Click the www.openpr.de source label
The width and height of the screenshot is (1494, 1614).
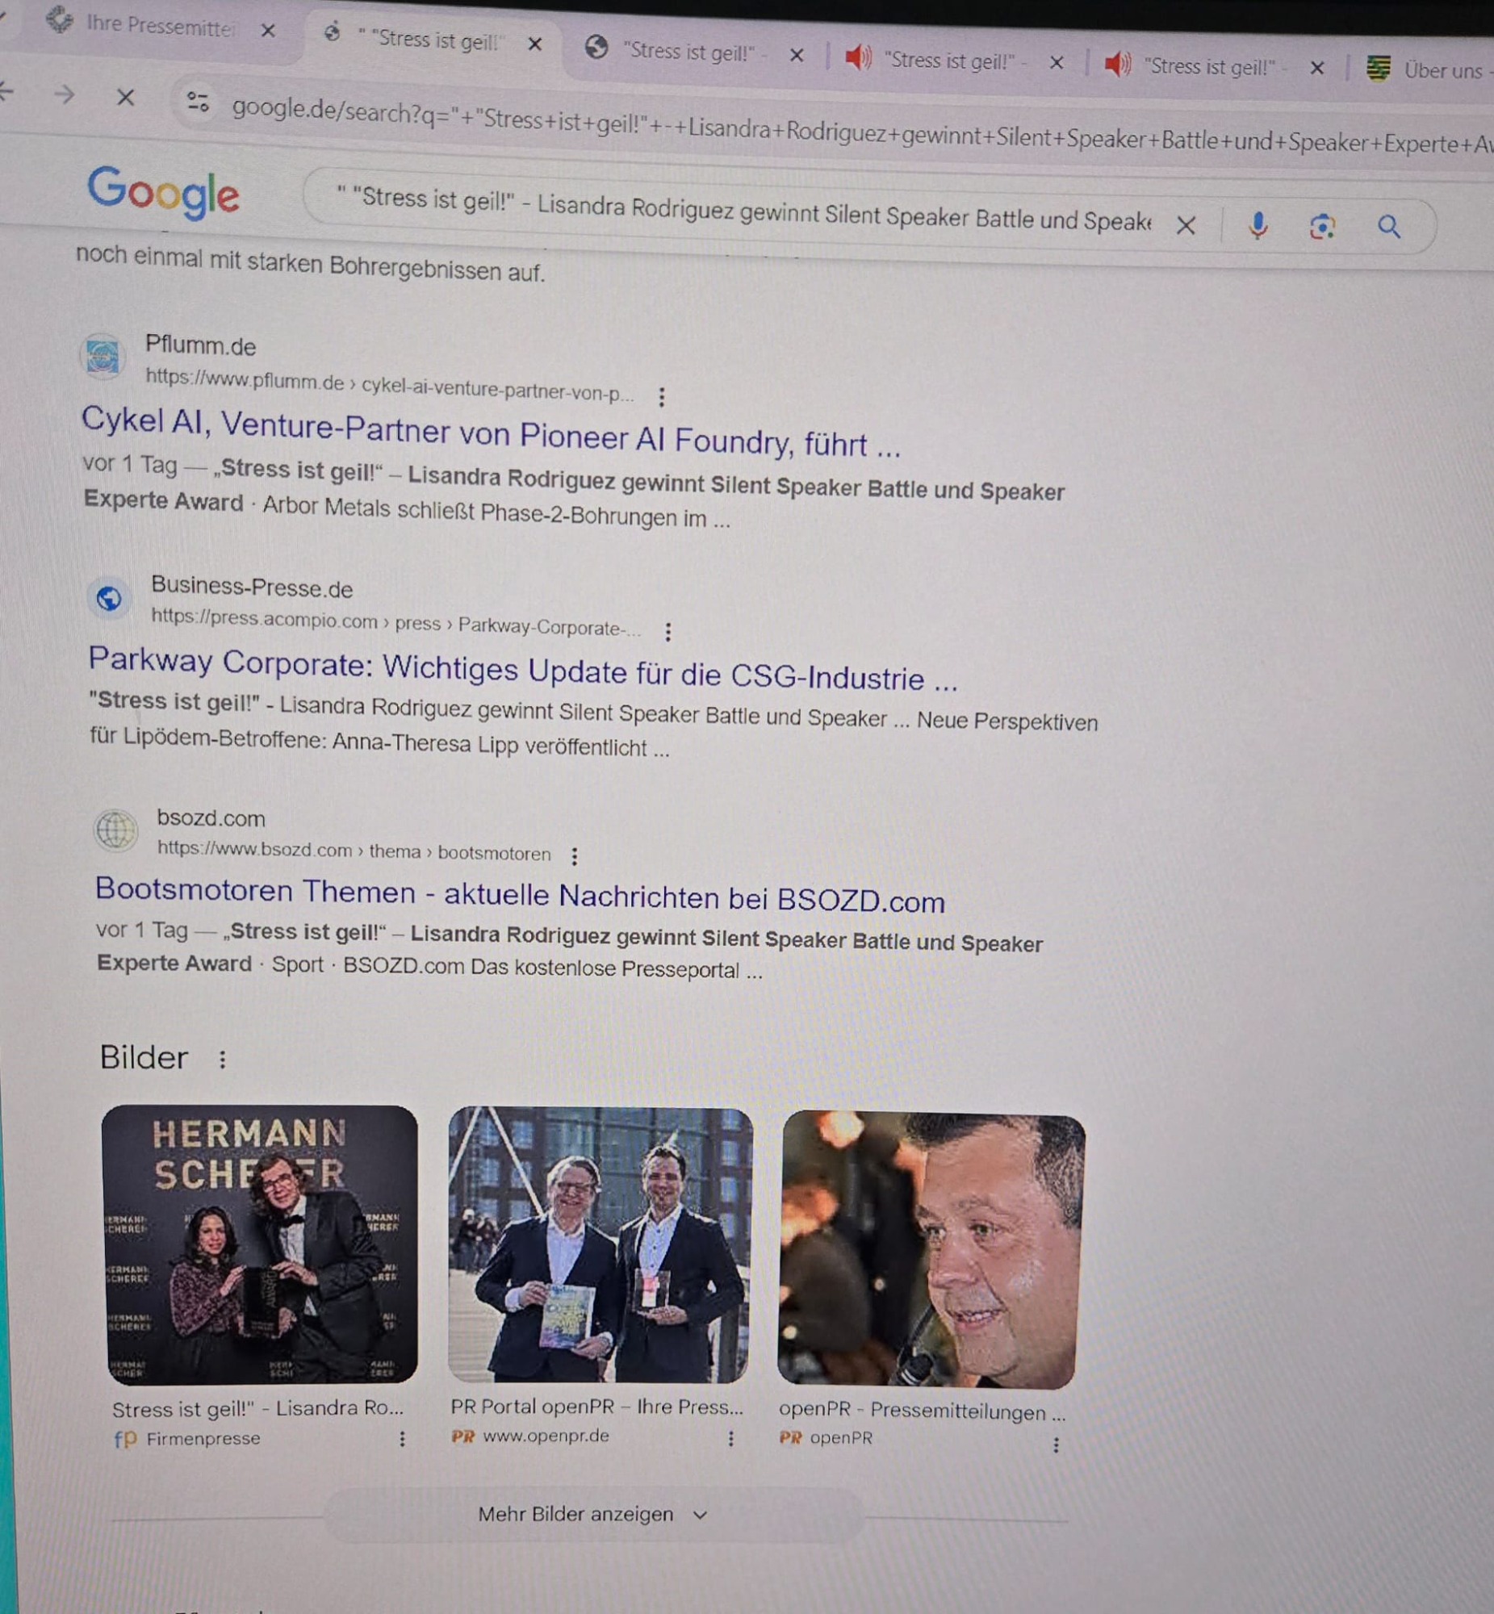tap(546, 1436)
